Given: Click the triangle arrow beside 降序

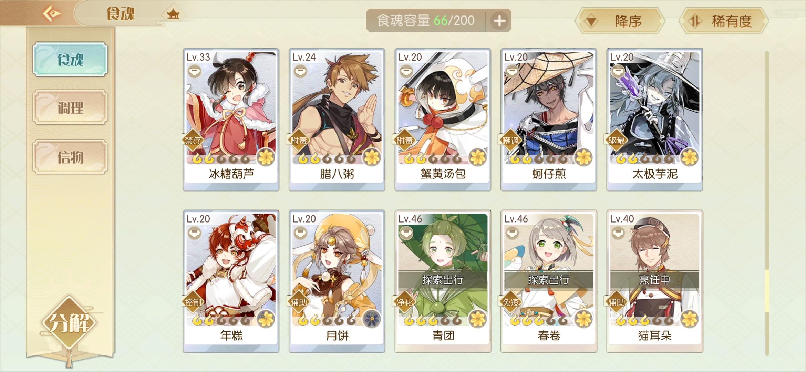Looking at the screenshot, I should [x=591, y=22].
